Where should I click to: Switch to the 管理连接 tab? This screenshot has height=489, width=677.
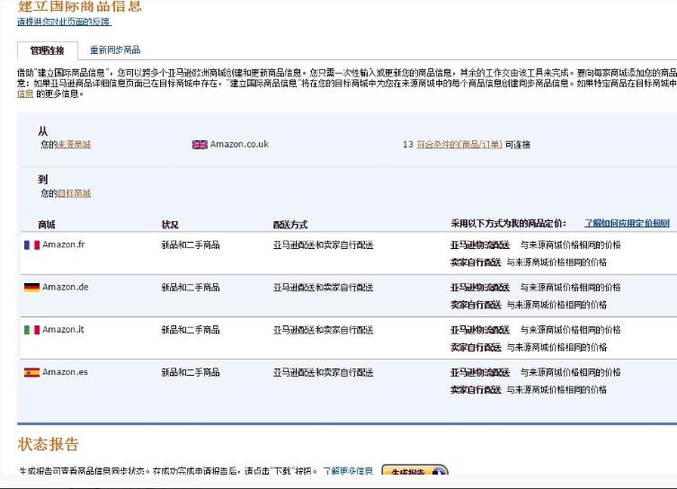pyautogui.click(x=48, y=50)
